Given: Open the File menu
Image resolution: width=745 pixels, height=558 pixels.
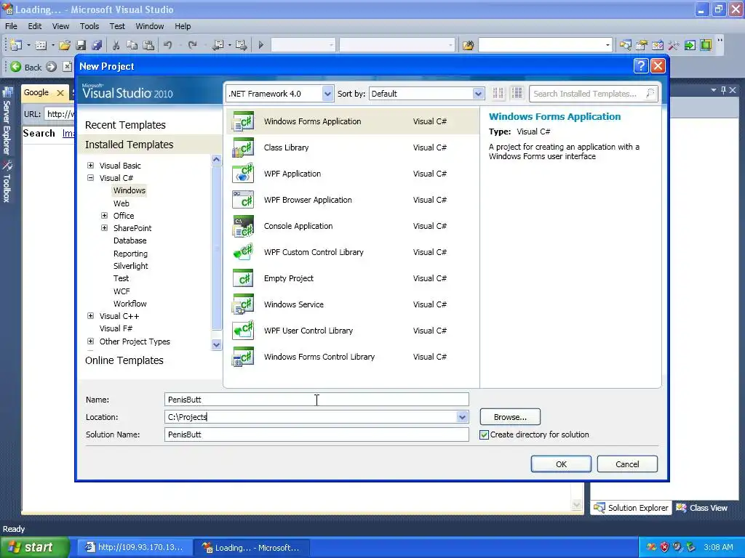Looking at the screenshot, I should (x=11, y=26).
